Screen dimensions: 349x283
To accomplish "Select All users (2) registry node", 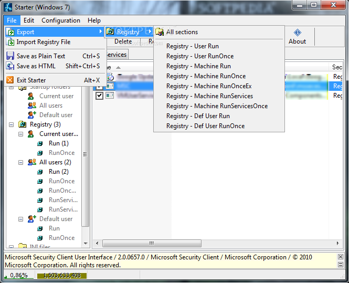I will coord(55,162).
